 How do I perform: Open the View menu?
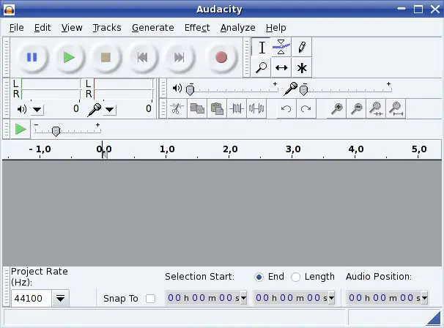[72, 28]
